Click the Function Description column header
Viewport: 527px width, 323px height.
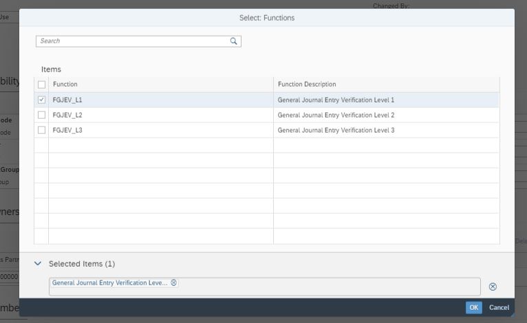[x=387, y=85]
